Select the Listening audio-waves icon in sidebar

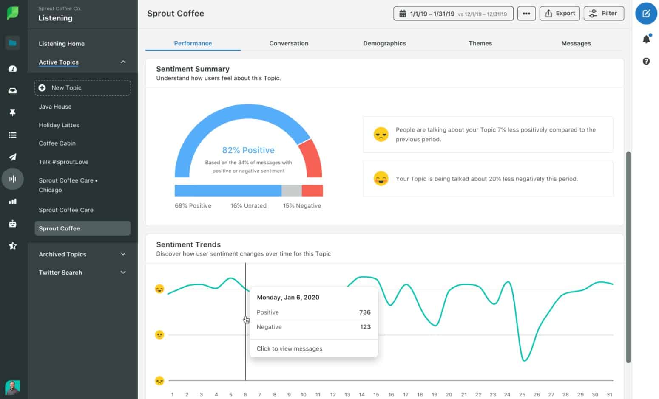click(13, 179)
